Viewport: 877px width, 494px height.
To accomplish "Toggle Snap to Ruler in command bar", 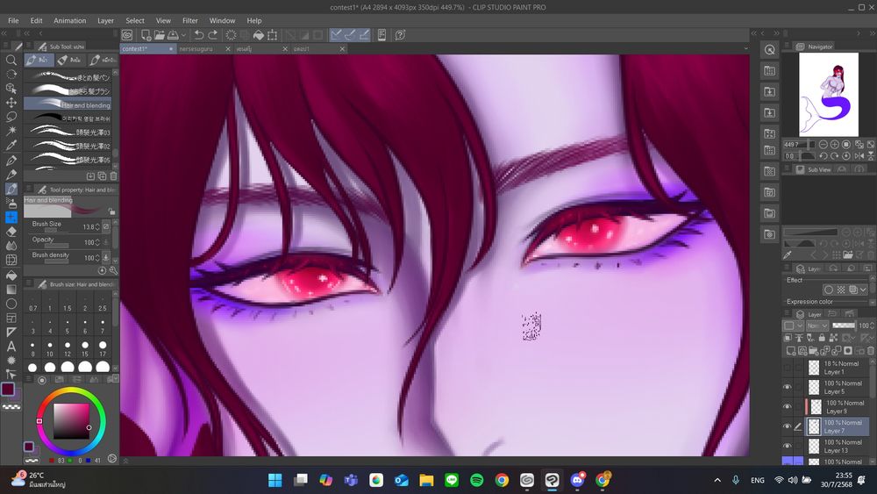I will tap(336, 35).
